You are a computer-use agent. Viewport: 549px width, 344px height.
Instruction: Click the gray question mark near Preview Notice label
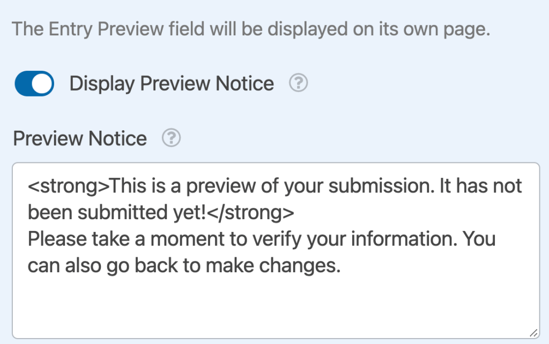(x=170, y=138)
